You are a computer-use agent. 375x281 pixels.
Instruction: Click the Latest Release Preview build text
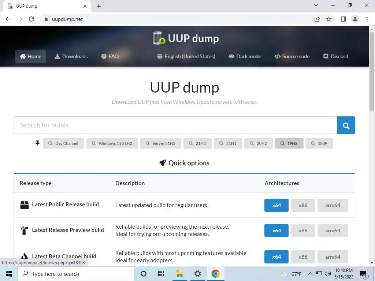tap(68, 230)
